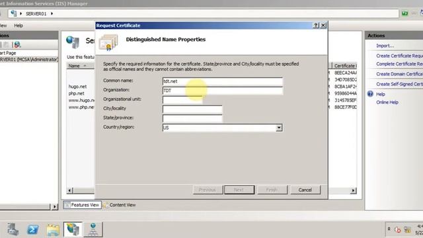Click the SERVER01 breadcrumb in address bar

click(36, 14)
